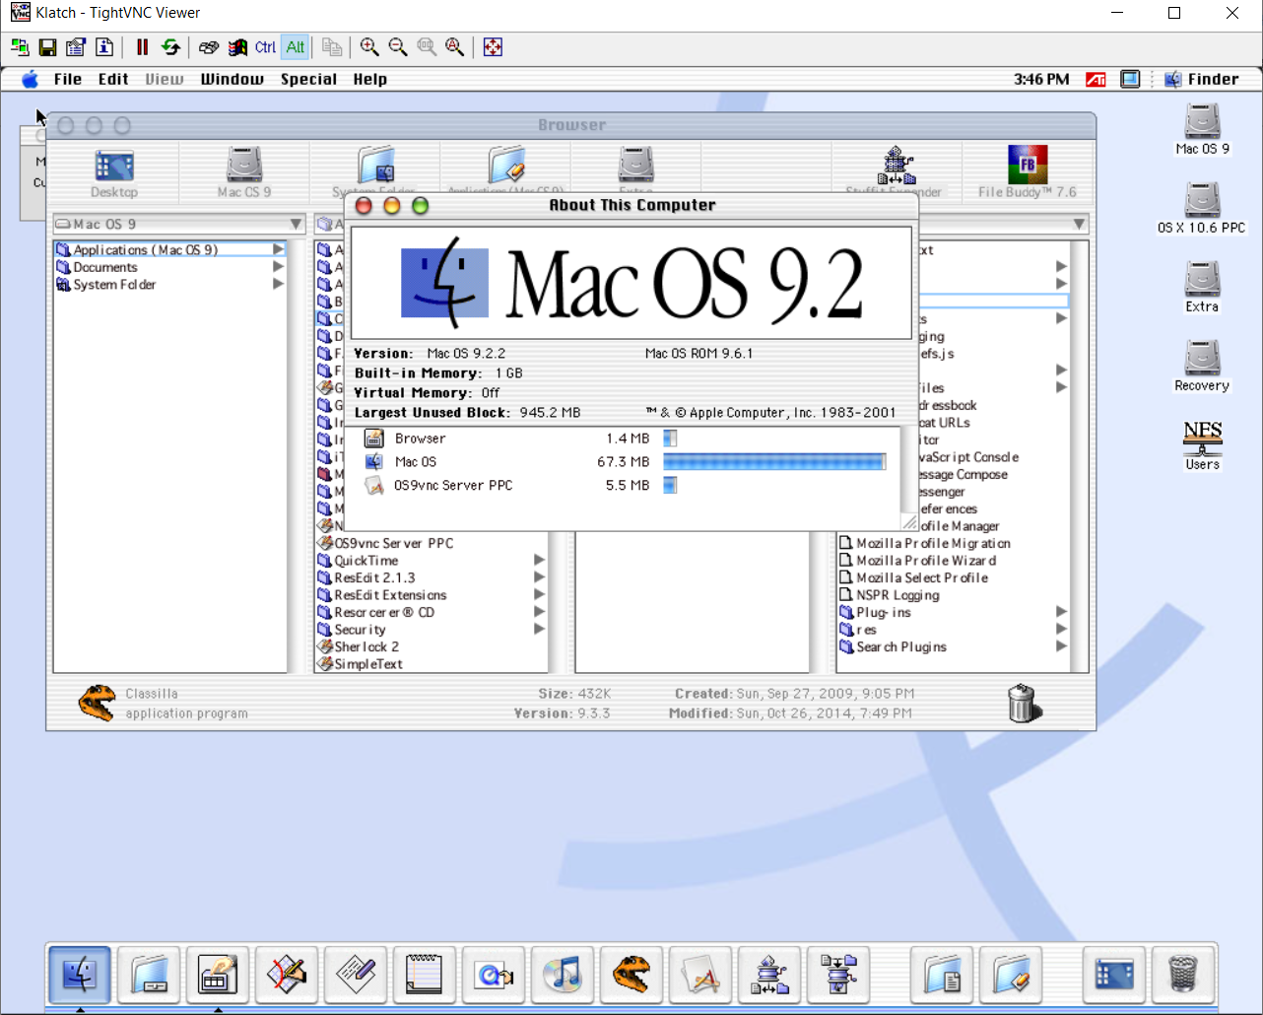1263x1015 pixels.
Task: Launch QuickTime Player dock icon
Action: click(494, 976)
